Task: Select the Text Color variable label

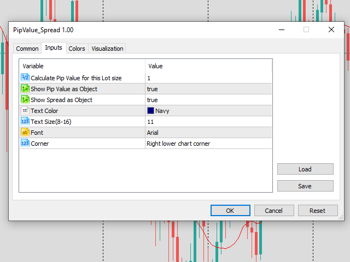Action: point(44,111)
